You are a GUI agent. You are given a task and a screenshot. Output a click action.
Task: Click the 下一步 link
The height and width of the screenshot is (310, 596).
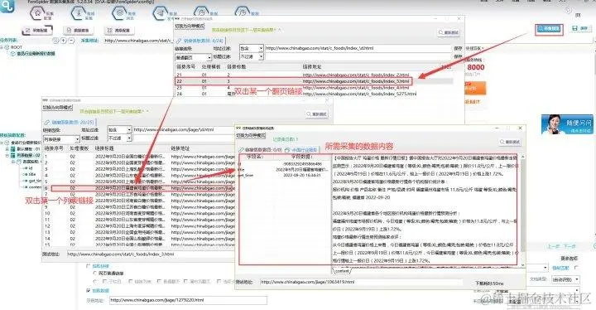pyautogui.click(x=569, y=247)
